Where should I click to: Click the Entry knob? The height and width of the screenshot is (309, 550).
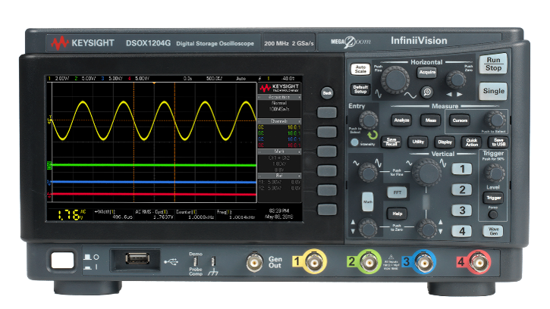pyautogui.click(x=368, y=120)
